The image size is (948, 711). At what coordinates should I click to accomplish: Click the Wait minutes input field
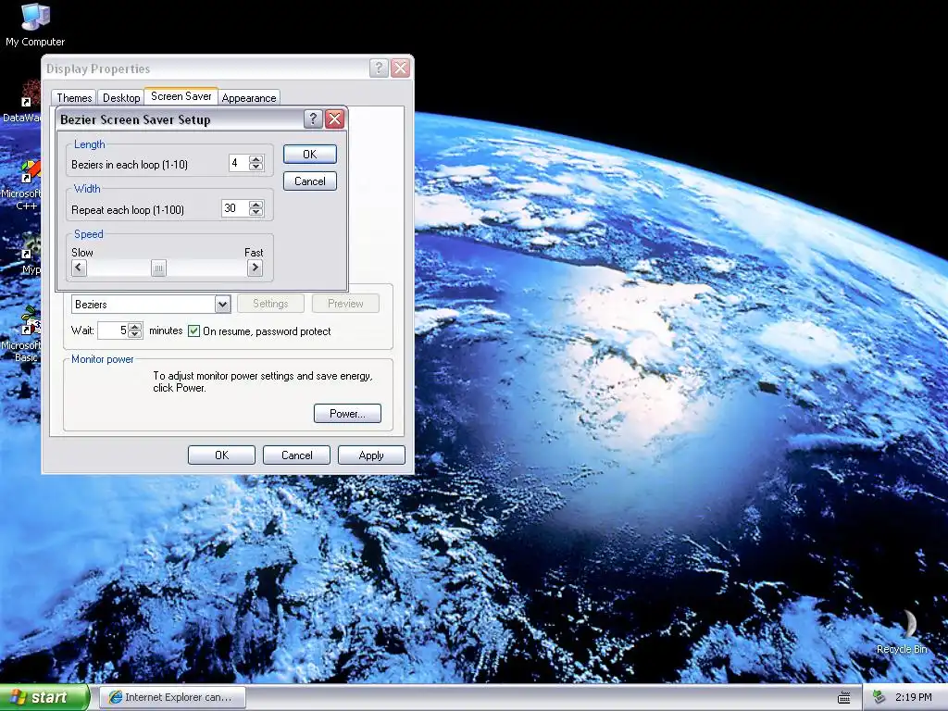113,331
